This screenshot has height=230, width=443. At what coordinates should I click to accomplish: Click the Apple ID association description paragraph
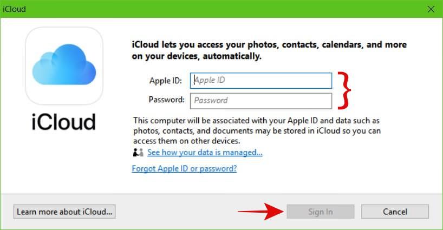pyautogui.click(x=257, y=130)
